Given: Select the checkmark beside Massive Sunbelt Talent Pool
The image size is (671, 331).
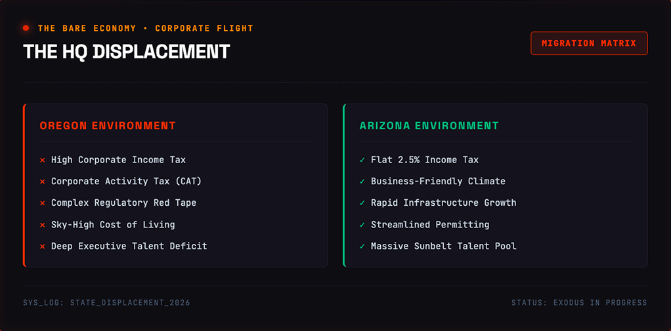Looking at the screenshot, I should click(x=362, y=246).
